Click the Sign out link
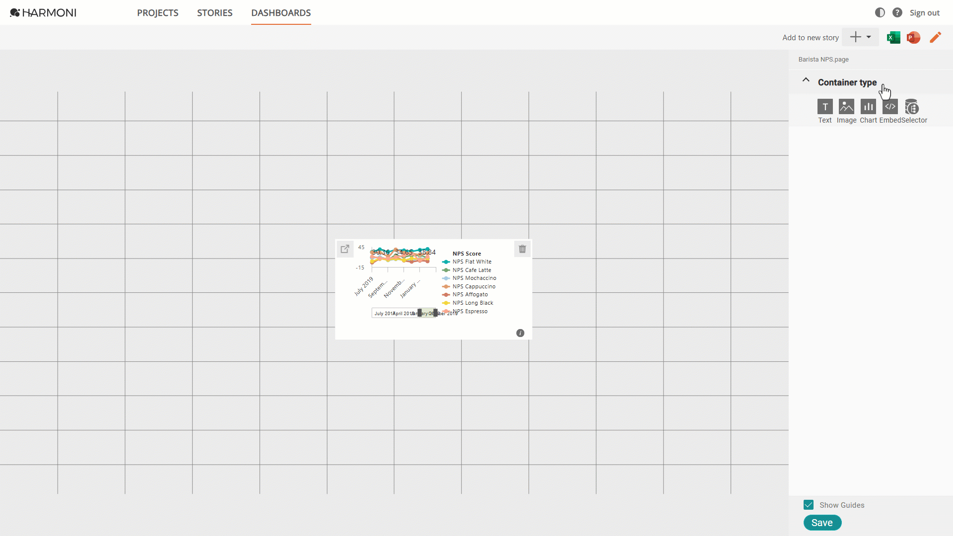Image resolution: width=953 pixels, height=536 pixels. (x=924, y=13)
